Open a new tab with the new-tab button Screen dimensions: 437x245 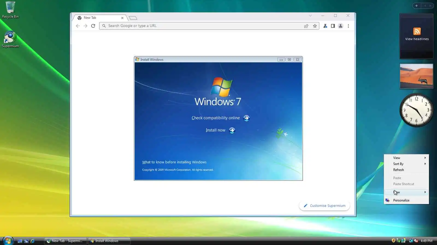133,18
